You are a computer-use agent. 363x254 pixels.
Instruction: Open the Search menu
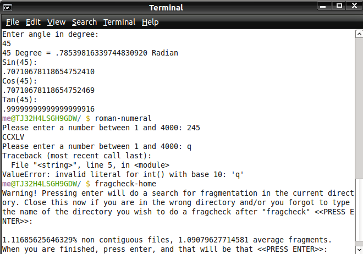(x=84, y=22)
